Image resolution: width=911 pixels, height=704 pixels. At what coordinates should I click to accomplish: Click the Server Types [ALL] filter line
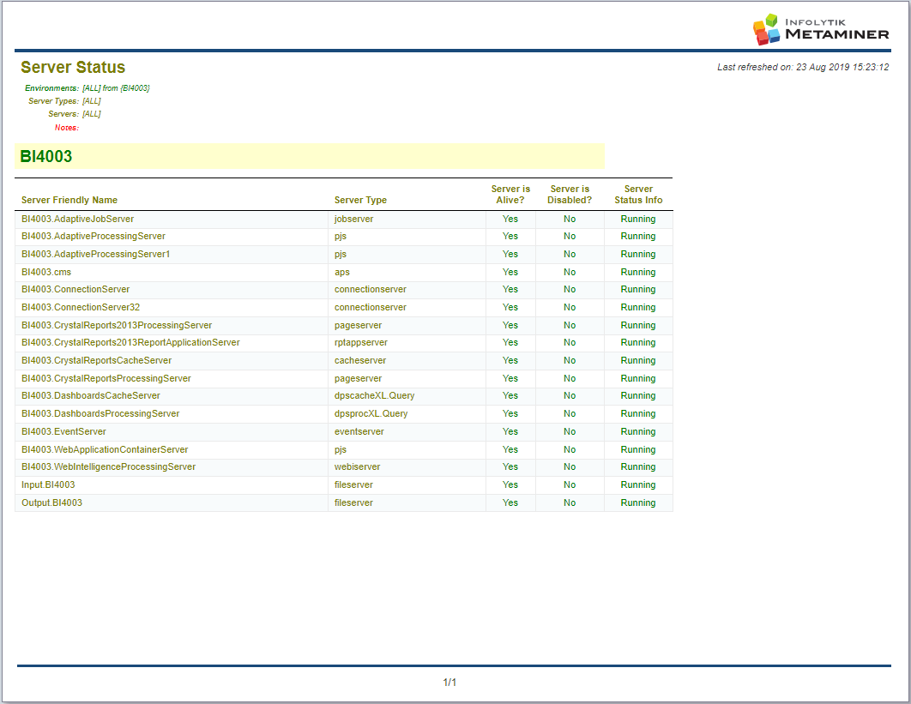pyautogui.click(x=64, y=101)
